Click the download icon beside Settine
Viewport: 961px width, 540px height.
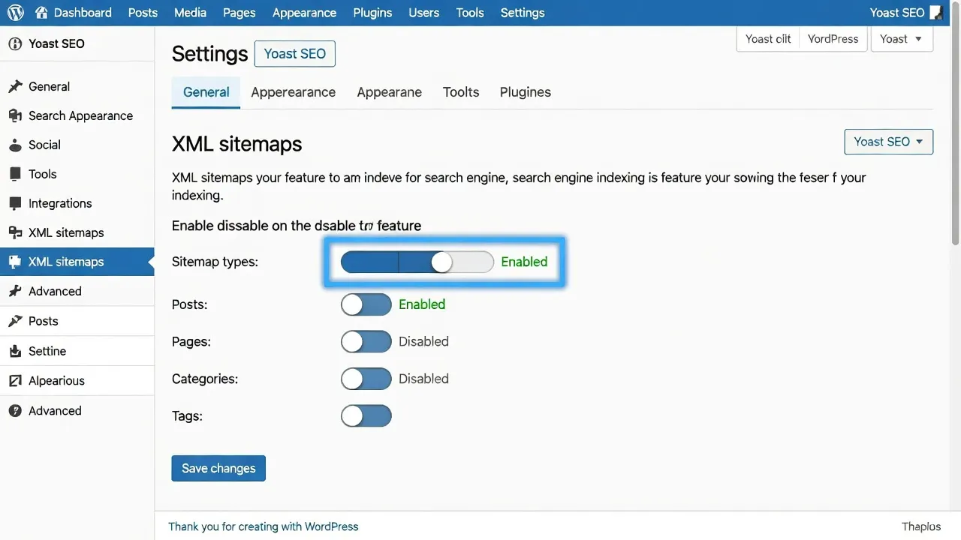pos(15,351)
